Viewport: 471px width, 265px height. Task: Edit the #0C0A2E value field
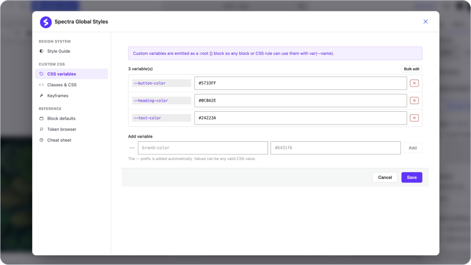(x=300, y=101)
